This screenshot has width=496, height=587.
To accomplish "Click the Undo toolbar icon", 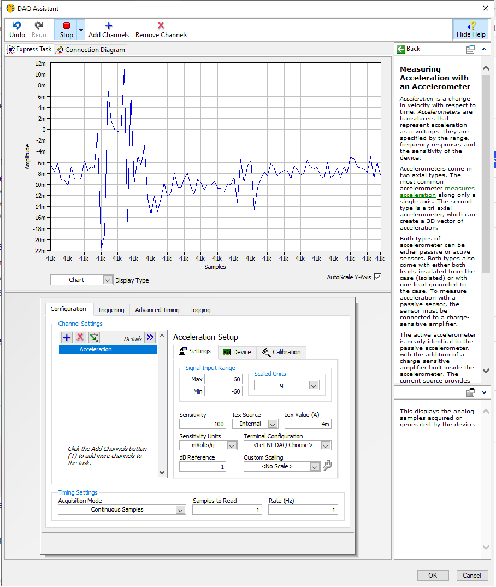I will pos(17,30).
